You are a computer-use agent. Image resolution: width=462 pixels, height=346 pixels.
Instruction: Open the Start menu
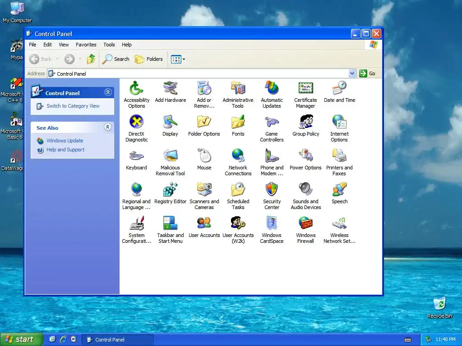(x=21, y=340)
